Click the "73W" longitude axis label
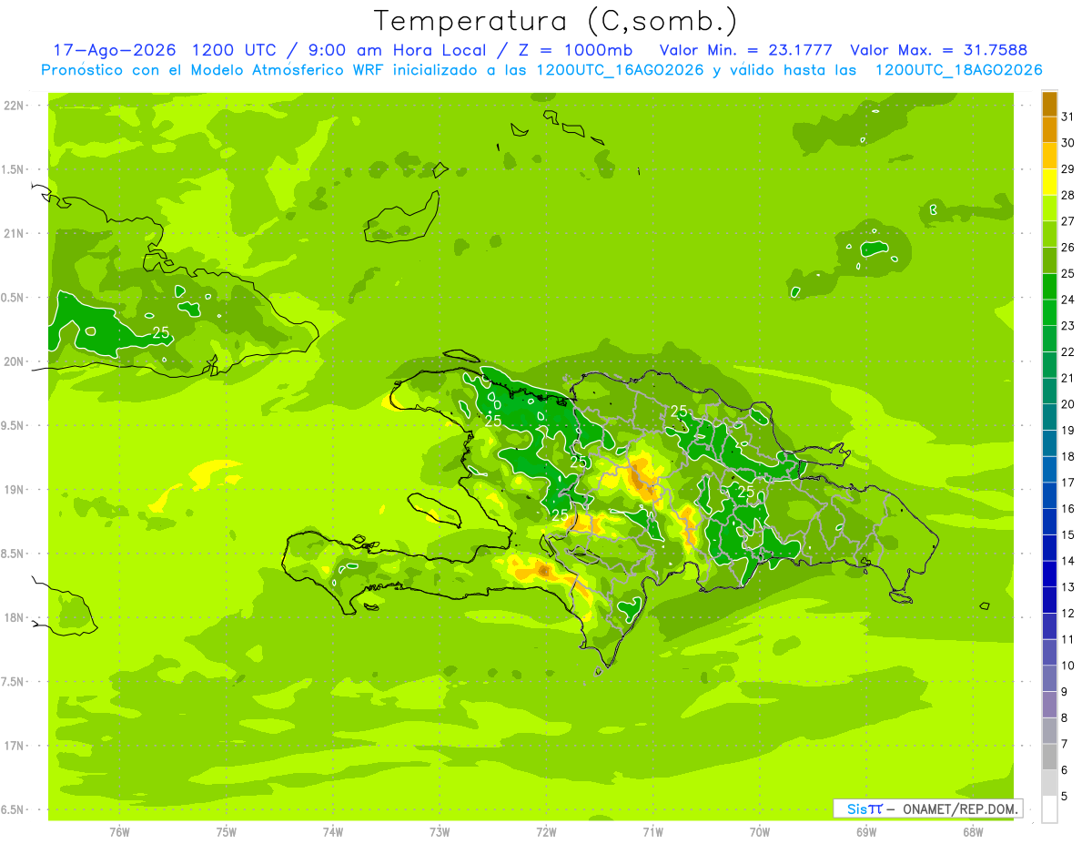 440,831
